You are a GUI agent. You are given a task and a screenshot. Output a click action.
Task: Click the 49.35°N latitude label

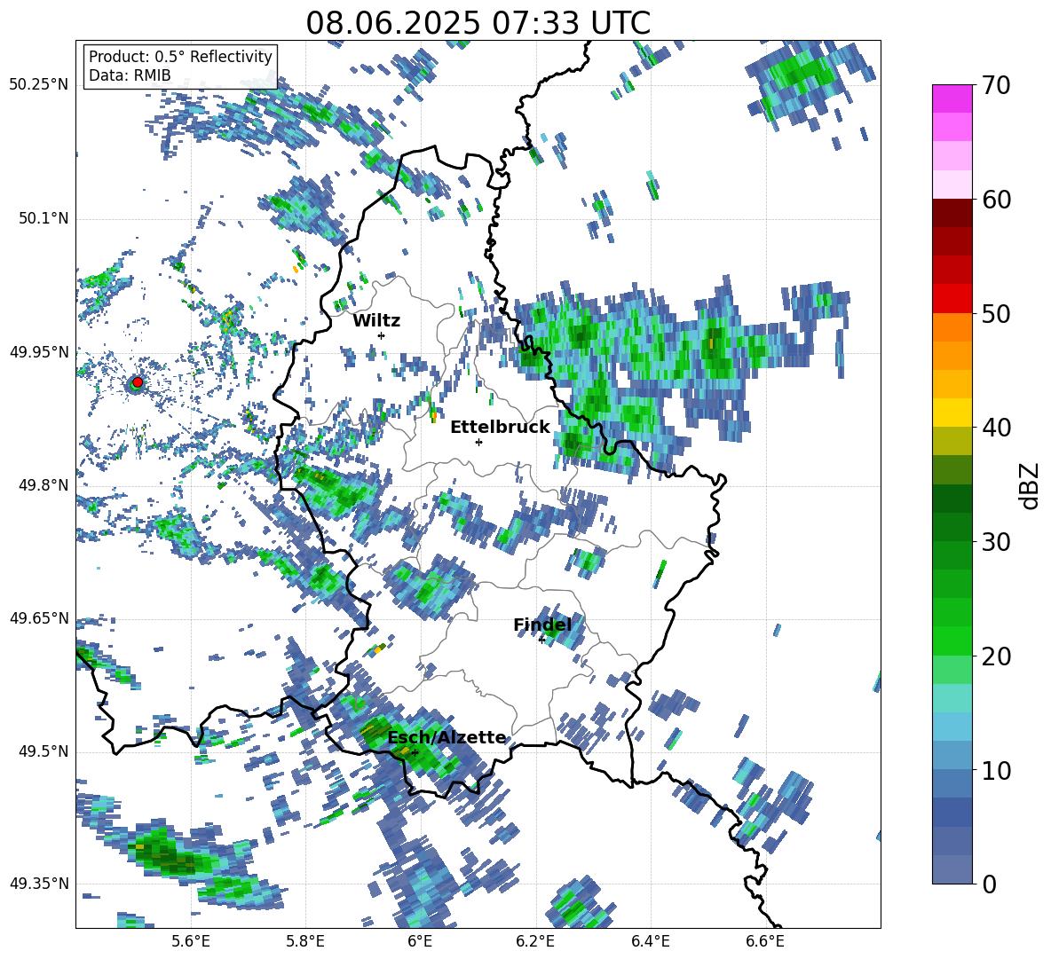pyautogui.click(x=39, y=884)
